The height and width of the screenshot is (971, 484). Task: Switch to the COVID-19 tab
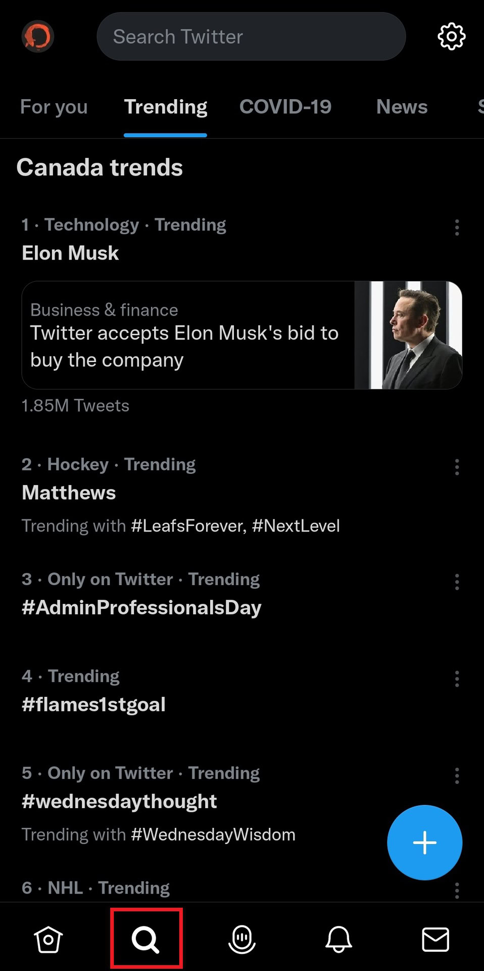[x=285, y=107]
